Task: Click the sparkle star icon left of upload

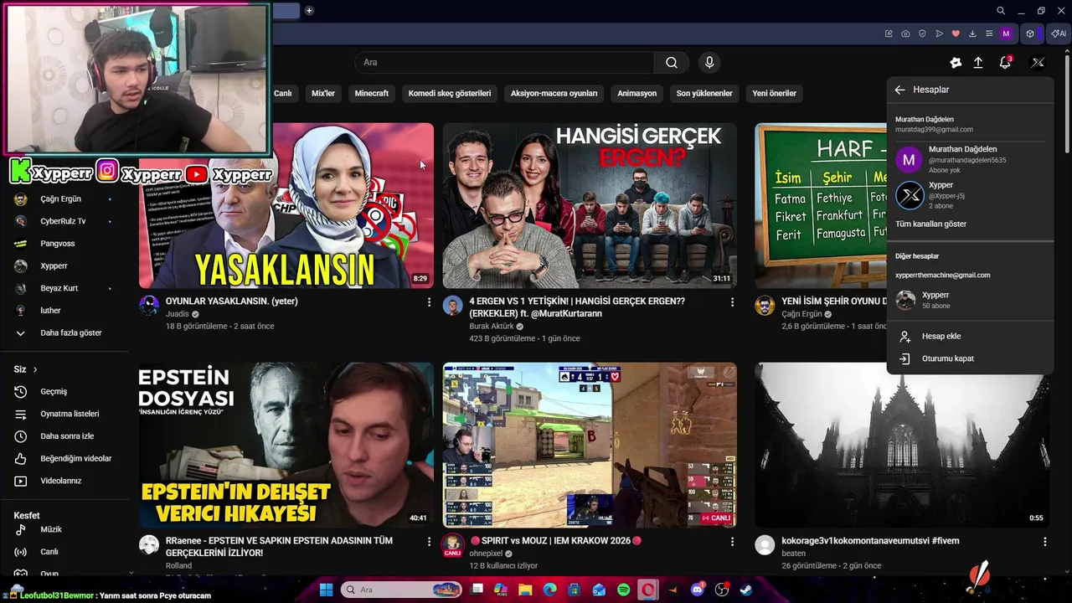Action: click(x=956, y=63)
